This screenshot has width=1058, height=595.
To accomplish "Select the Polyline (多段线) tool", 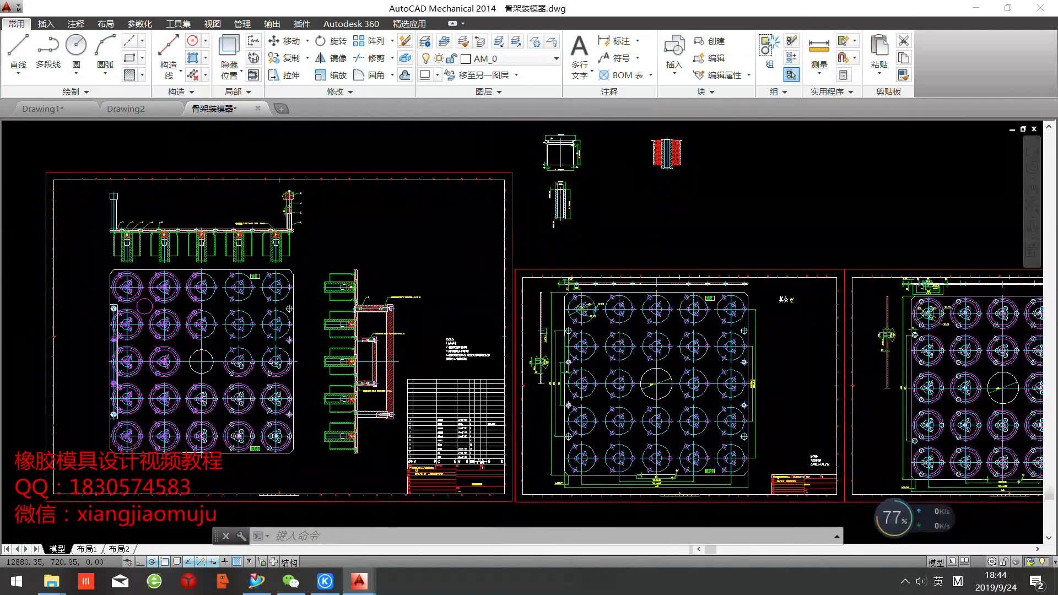I will (48, 52).
